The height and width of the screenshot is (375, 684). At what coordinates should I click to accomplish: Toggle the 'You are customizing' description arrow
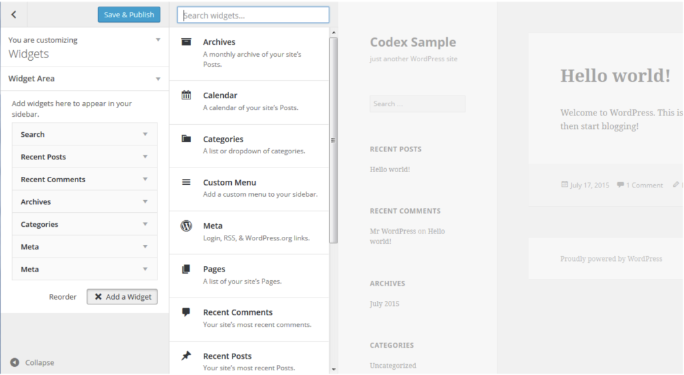tap(158, 39)
